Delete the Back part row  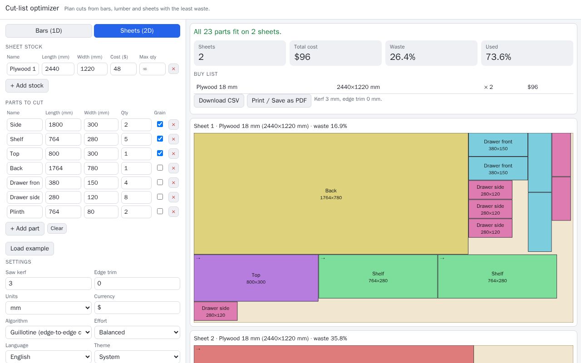point(173,168)
